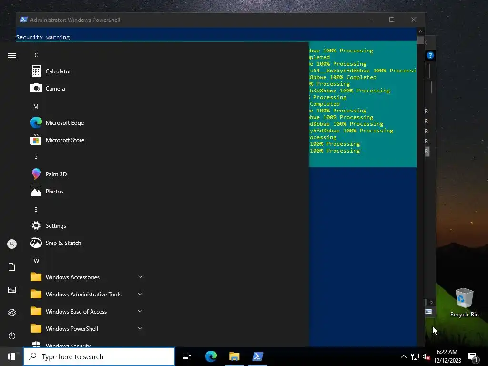Image resolution: width=488 pixels, height=366 pixels.
Task: Click the Type here to search box
Action: (x=99, y=356)
